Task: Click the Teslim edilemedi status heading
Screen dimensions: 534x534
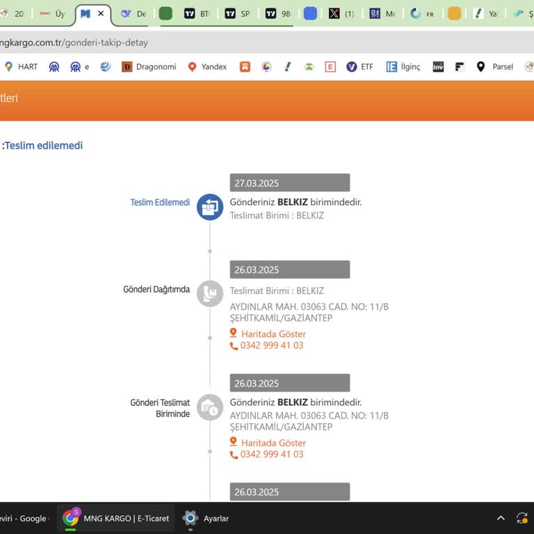Action: point(42,145)
